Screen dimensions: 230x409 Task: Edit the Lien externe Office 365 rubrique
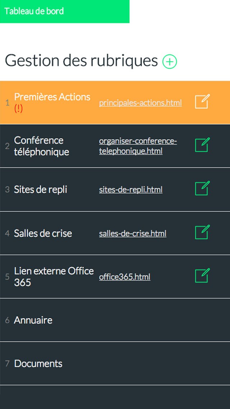[202, 276]
